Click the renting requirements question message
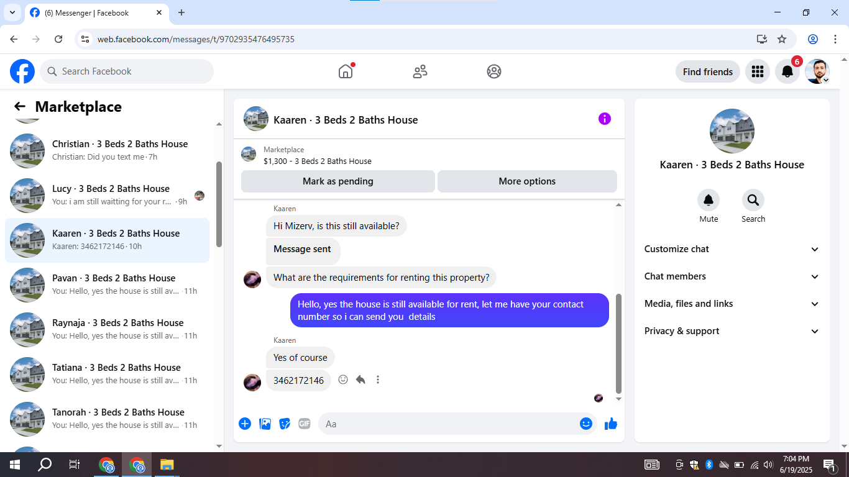 tap(381, 278)
